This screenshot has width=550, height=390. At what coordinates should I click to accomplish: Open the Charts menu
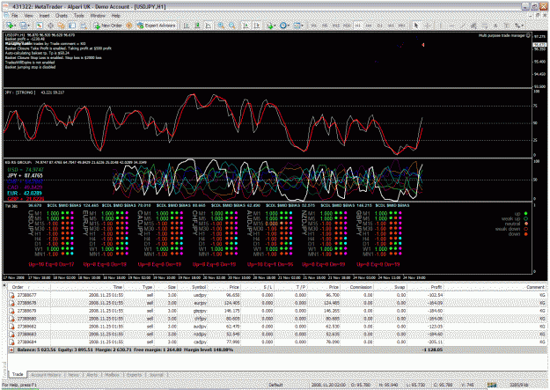point(62,16)
